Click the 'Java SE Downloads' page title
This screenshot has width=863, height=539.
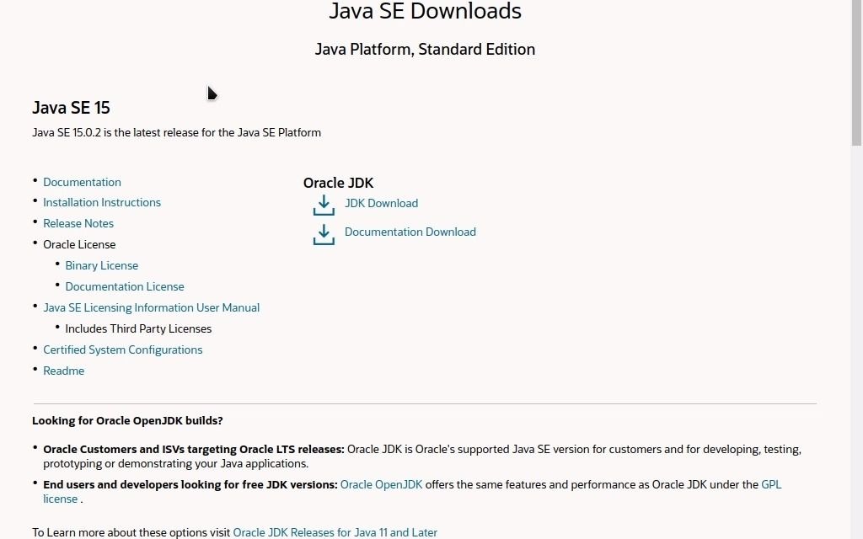(x=425, y=11)
